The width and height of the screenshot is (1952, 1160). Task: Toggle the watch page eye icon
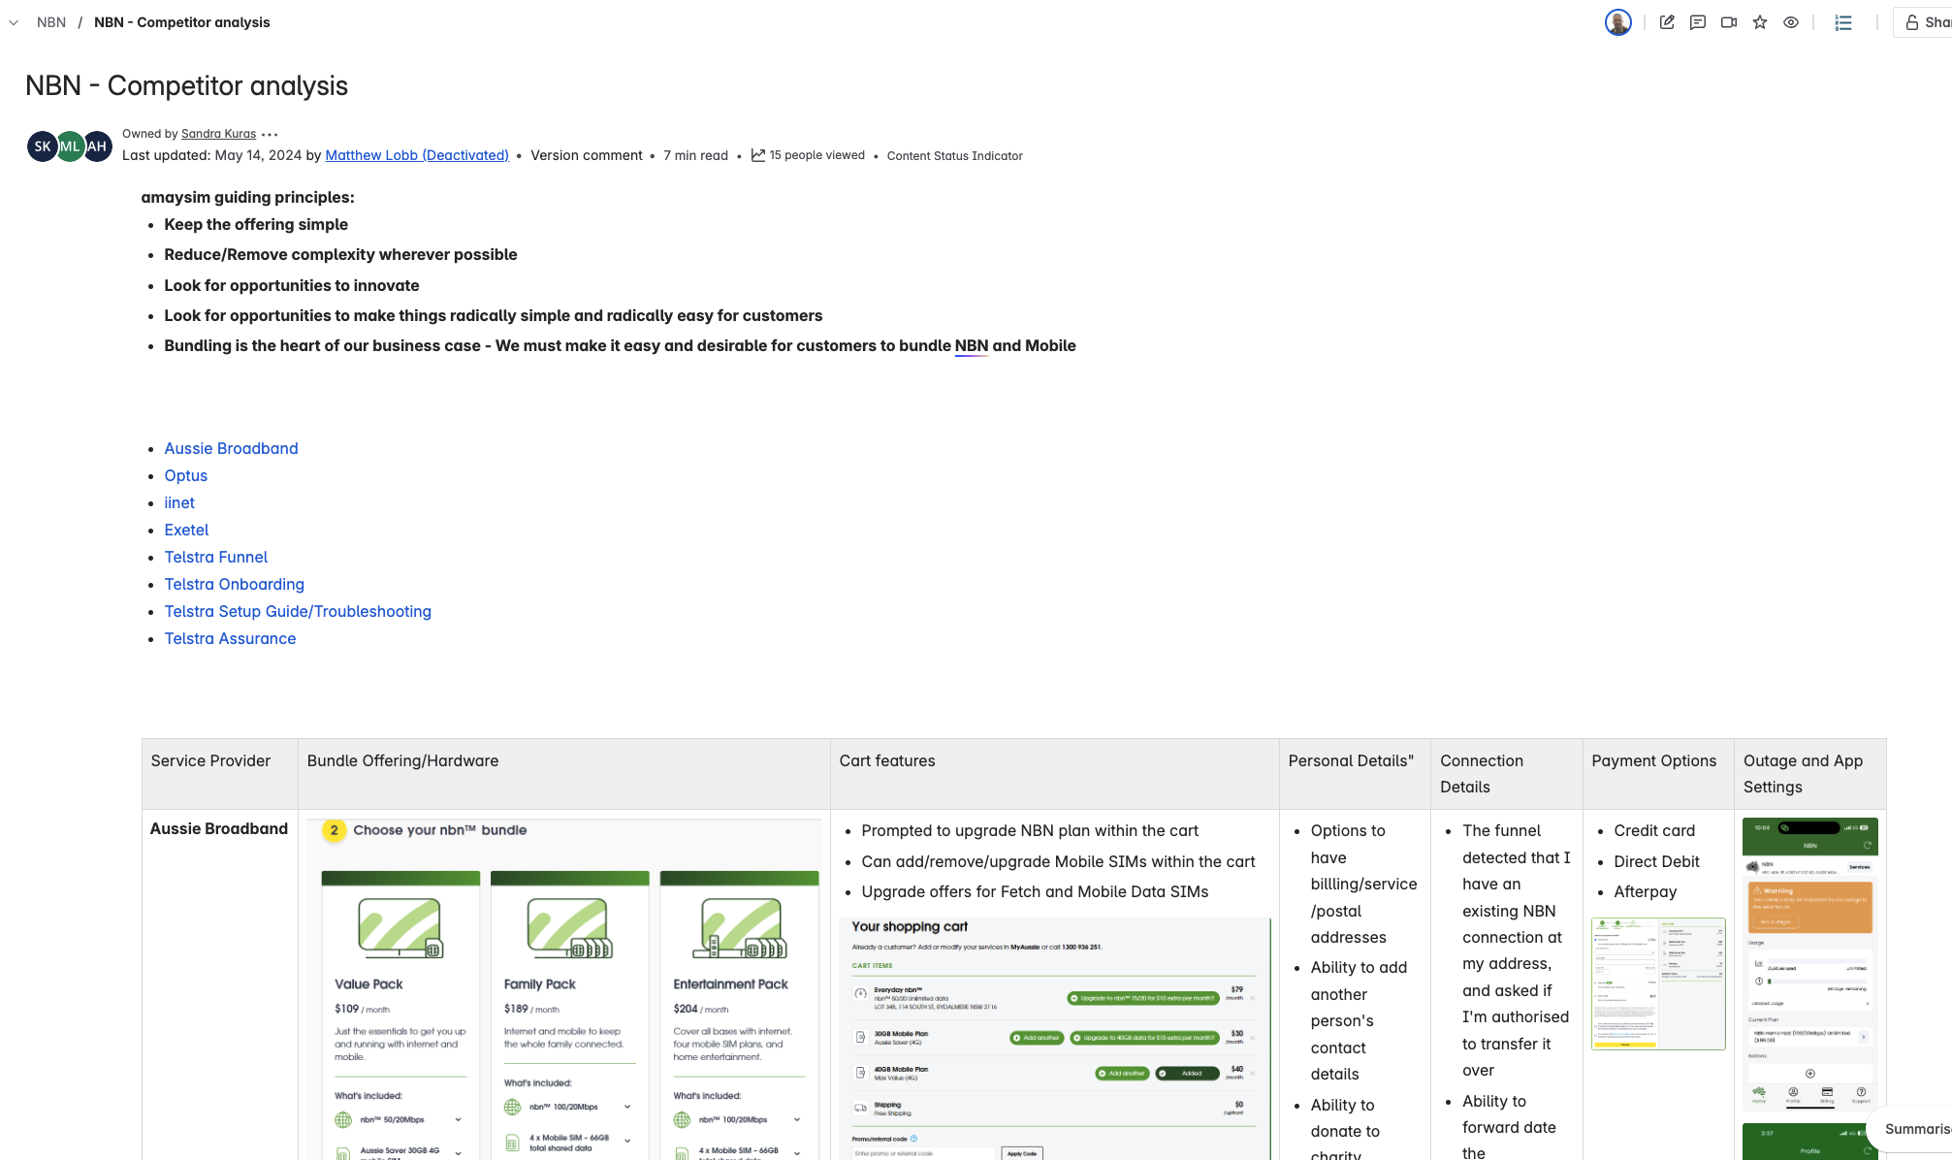coord(1791,22)
